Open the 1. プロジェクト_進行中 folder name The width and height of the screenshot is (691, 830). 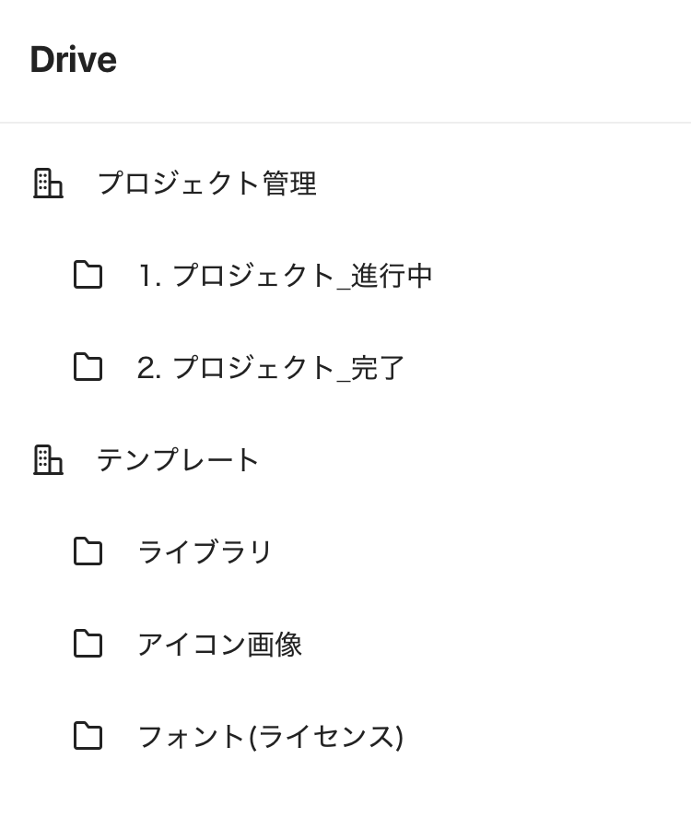285,275
